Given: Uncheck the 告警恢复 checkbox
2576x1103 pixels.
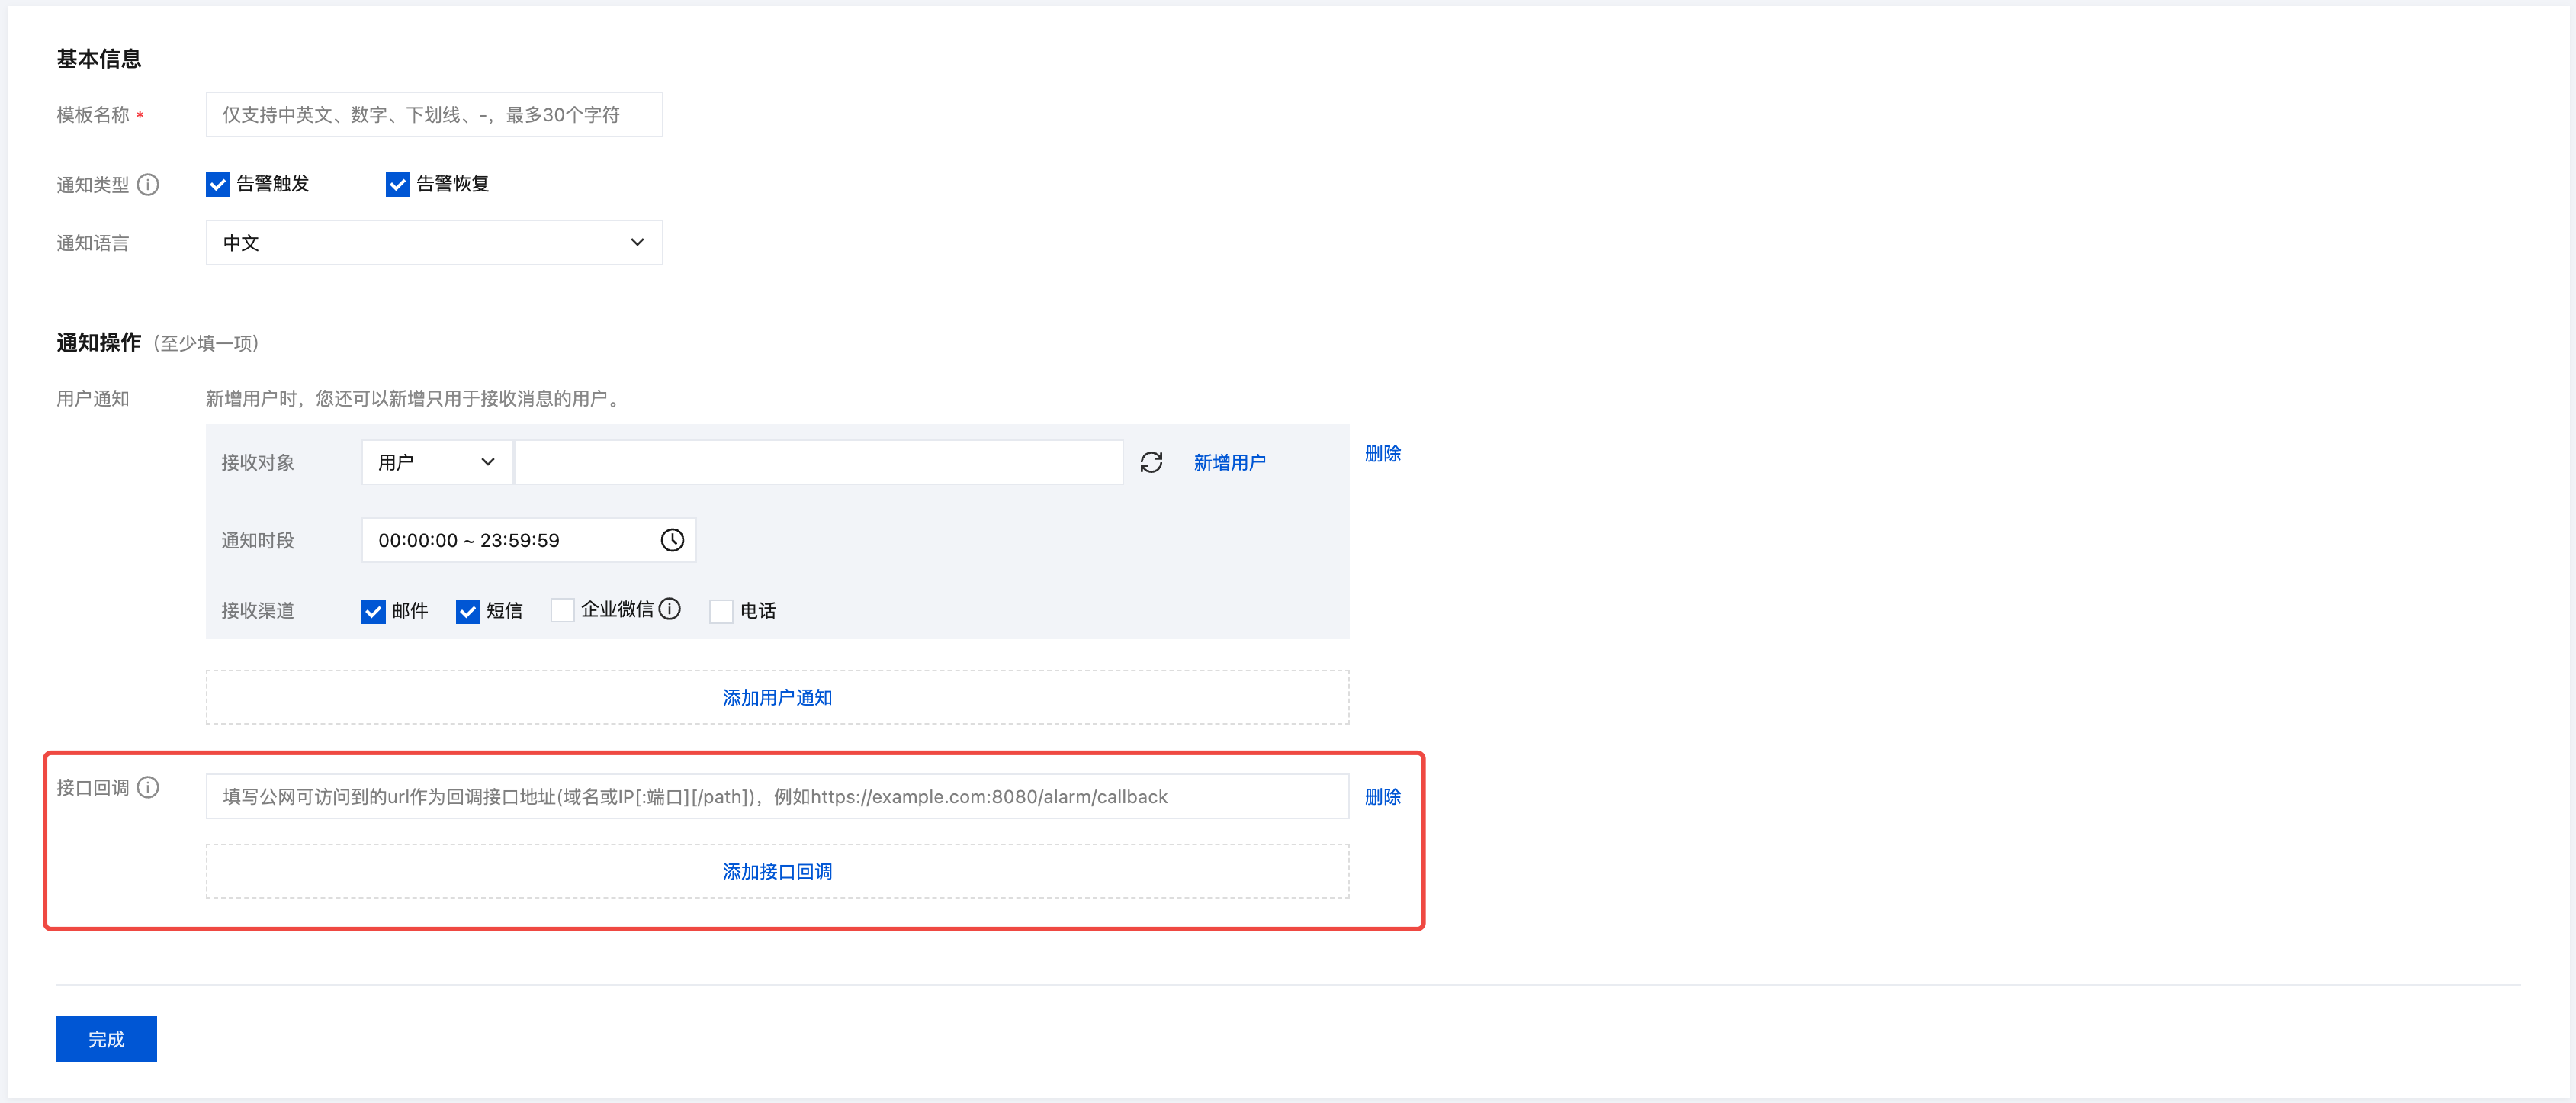Looking at the screenshot, I should pos(398,185).
